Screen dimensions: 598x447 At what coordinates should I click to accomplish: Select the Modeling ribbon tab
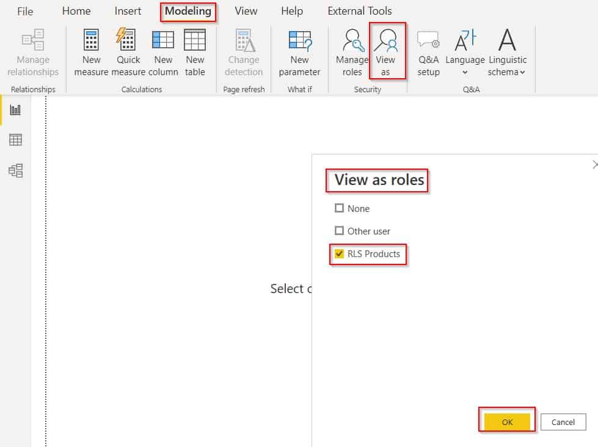pyautogui.click(x=188, y=12)
